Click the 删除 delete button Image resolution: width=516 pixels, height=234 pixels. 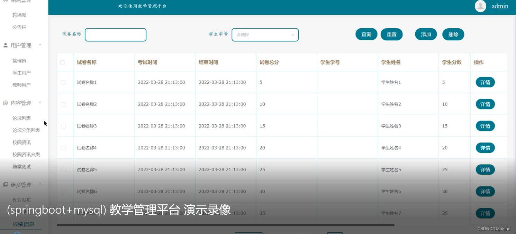tap(453, 35)
